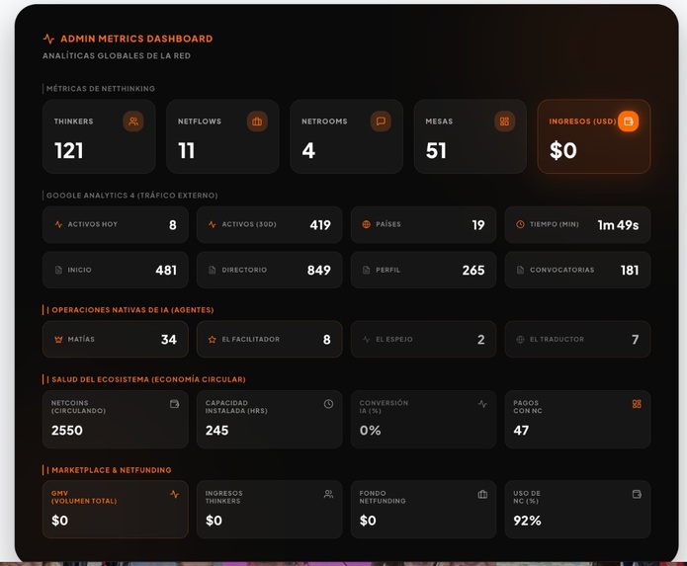Click the Activos (30D) pulse icon
Viewport: 687px width, 566px height.
pos(213,224)
